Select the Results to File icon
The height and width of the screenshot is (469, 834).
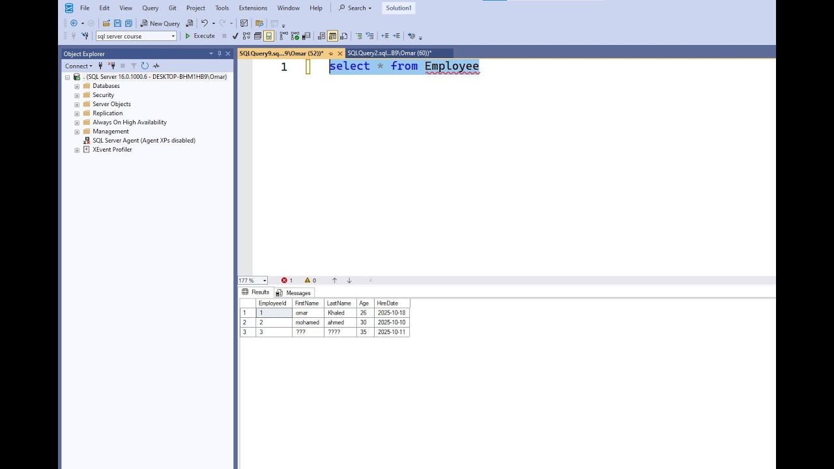pos(343,36)
